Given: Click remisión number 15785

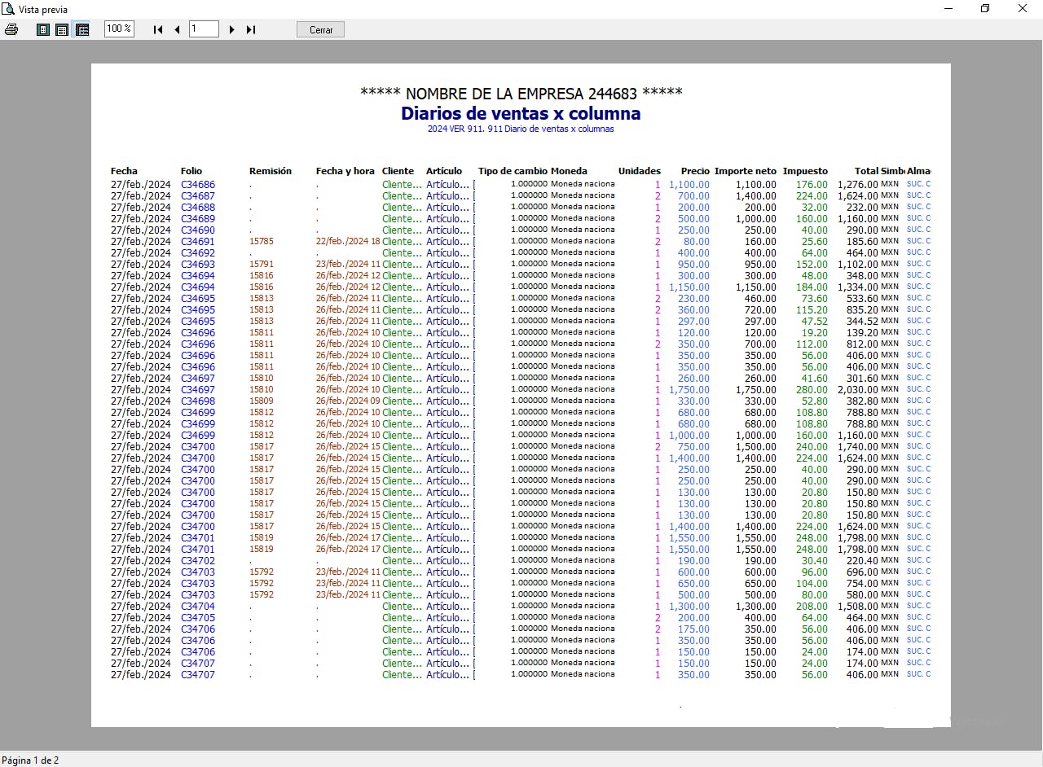Looking at the screenshot, I should (261, 242).
